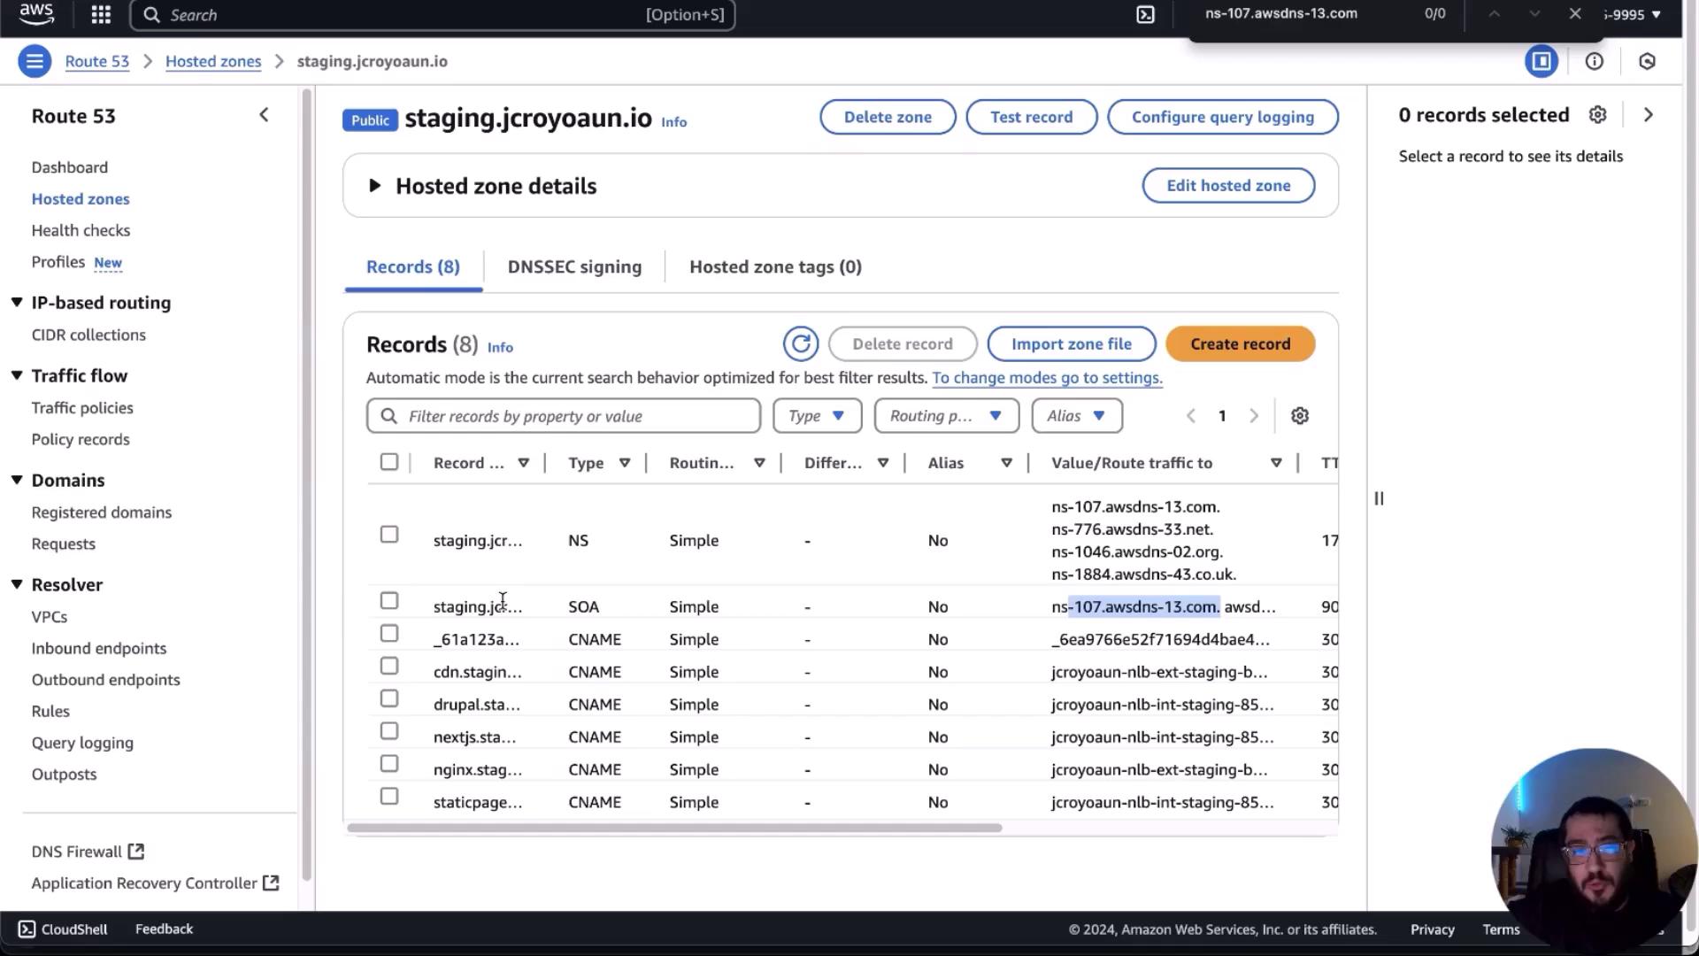Open the Alias filter dropdown
The height and width of the screenshot is (956, 1699).
tap(1076, 416)
